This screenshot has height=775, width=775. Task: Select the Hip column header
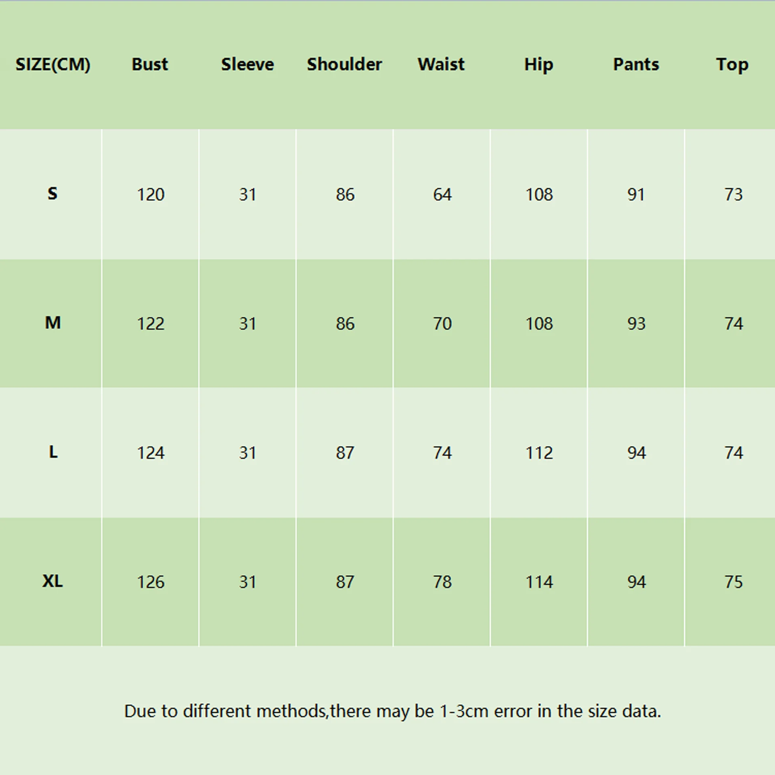click(538, 65)
